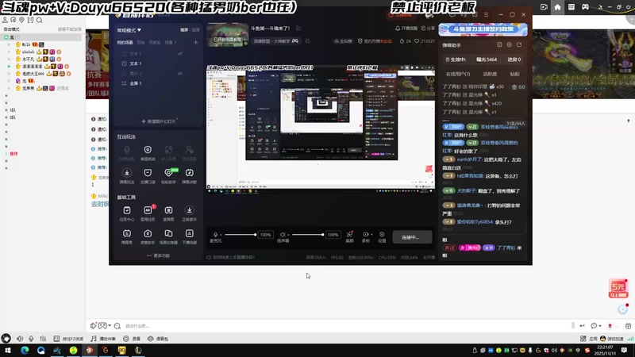Open the 弹幕玩法 interactive feature
This screenshot has height=357, width=635.
[x=127, y=175]
